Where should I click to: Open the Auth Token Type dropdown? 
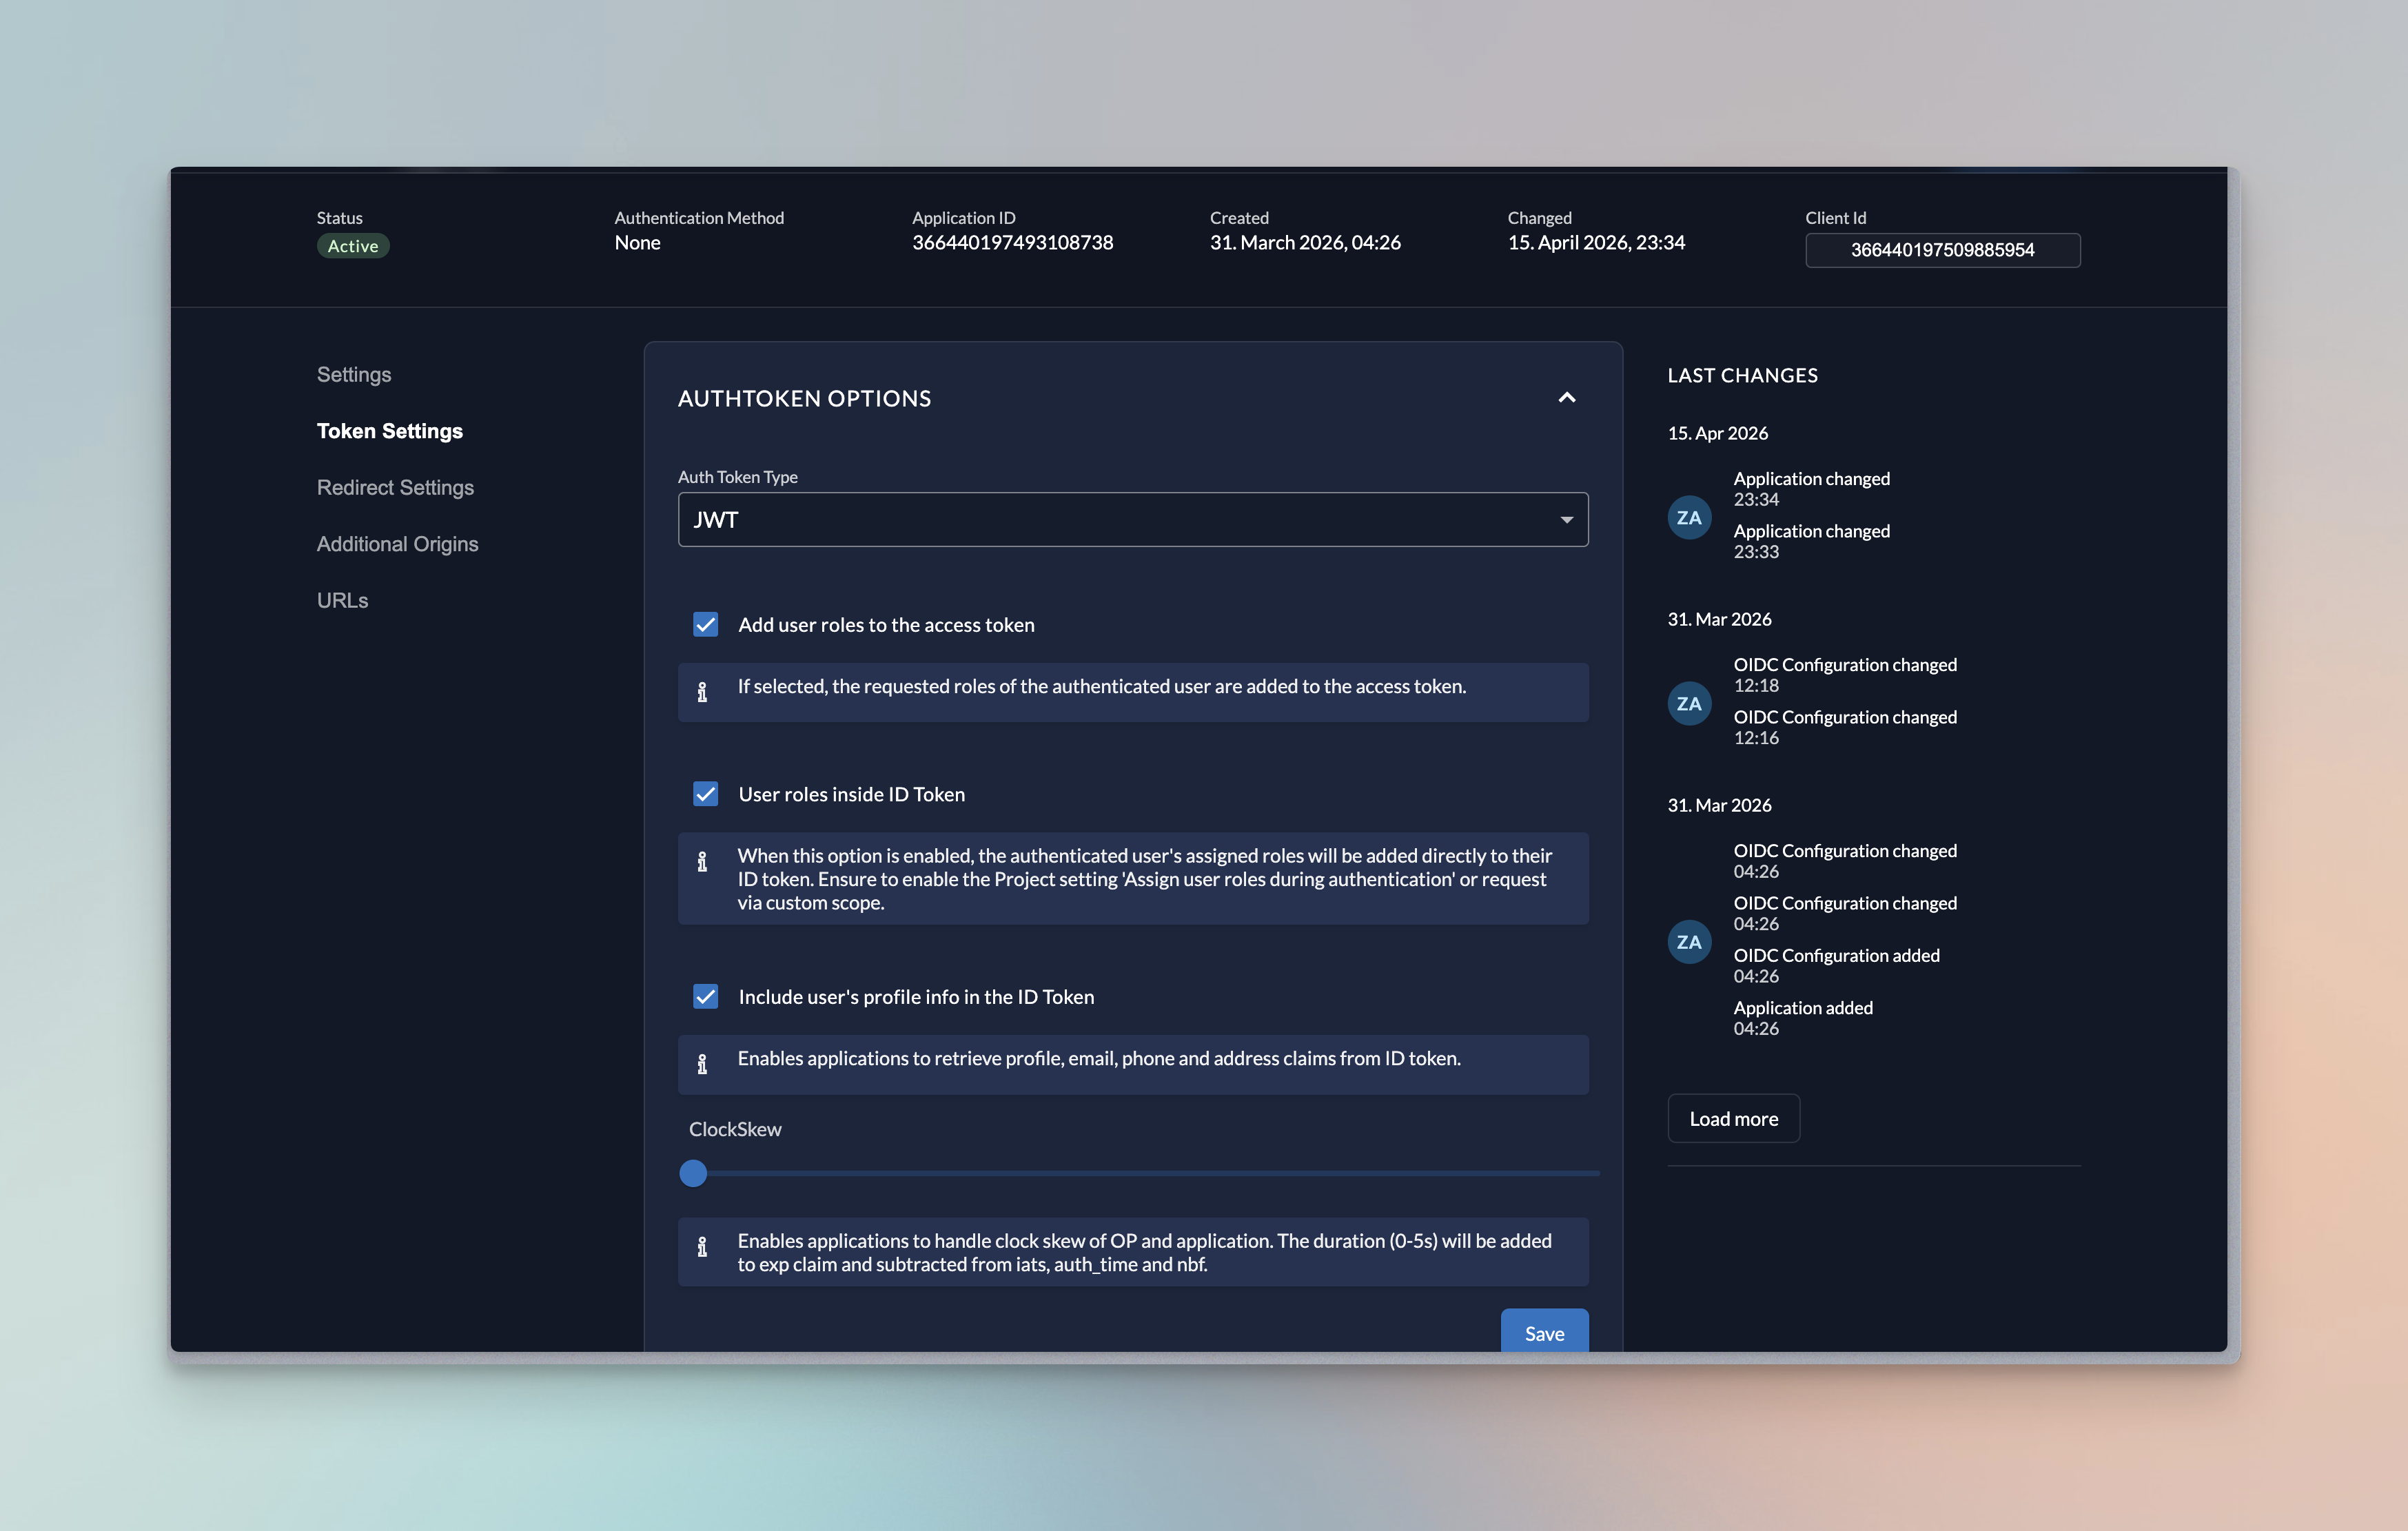(x=1133, y=519)
